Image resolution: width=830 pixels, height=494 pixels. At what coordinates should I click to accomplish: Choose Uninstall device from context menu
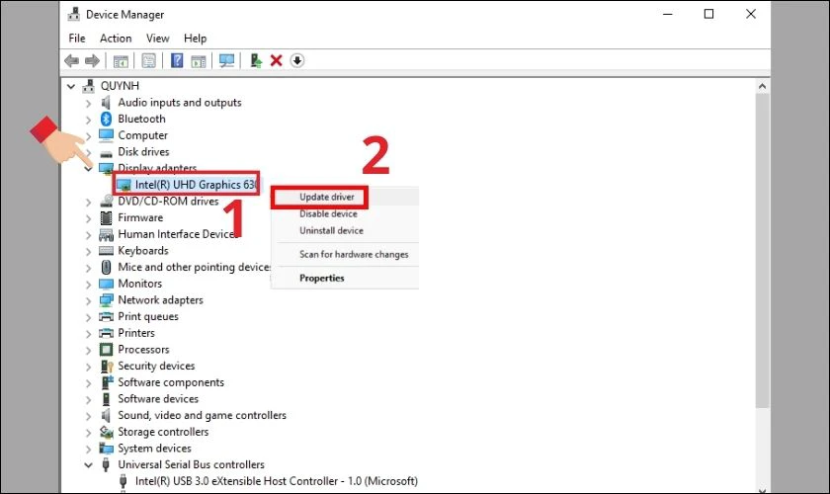(x=331, y=231)
